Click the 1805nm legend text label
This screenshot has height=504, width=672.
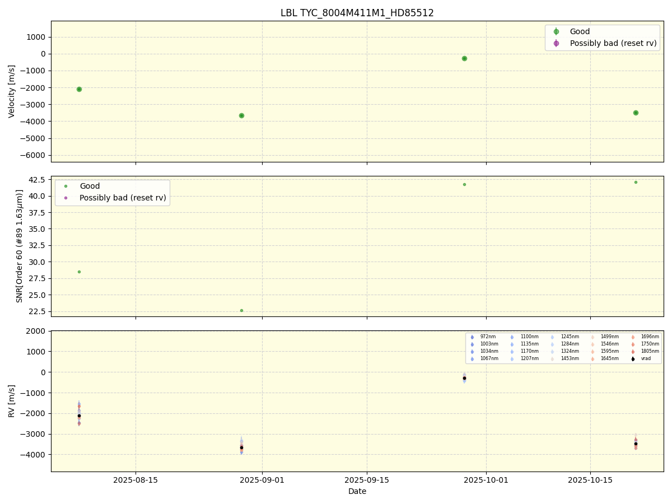[650, 352]
